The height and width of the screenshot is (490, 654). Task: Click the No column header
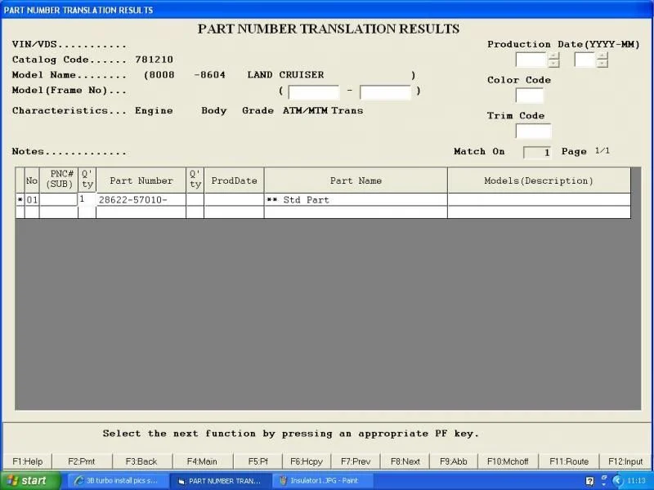pyautogui.click(x=32, y=180)
